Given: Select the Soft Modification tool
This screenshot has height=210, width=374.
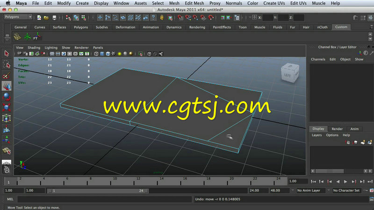Looking at the screenshot, I should coord(7,129).
